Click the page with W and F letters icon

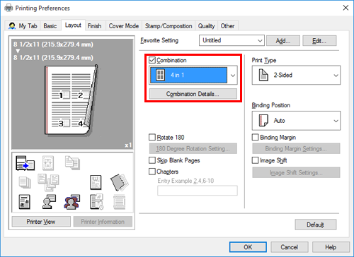point(96,182)
